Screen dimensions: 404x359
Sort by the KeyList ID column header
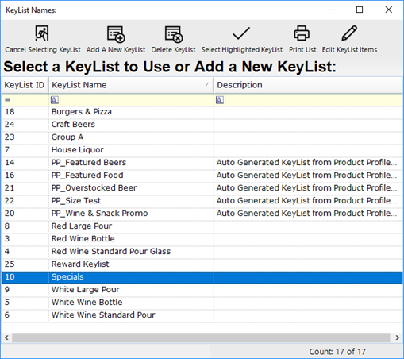(x=25, y=85)
